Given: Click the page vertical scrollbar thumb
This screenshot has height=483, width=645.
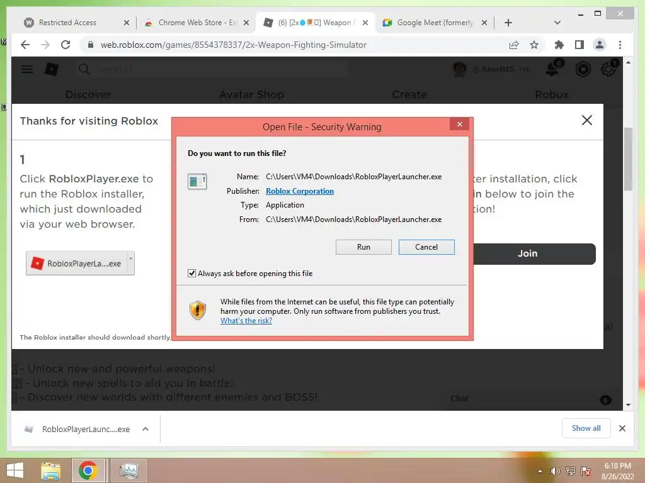Looking at the screenshot, I should (628, 159).
